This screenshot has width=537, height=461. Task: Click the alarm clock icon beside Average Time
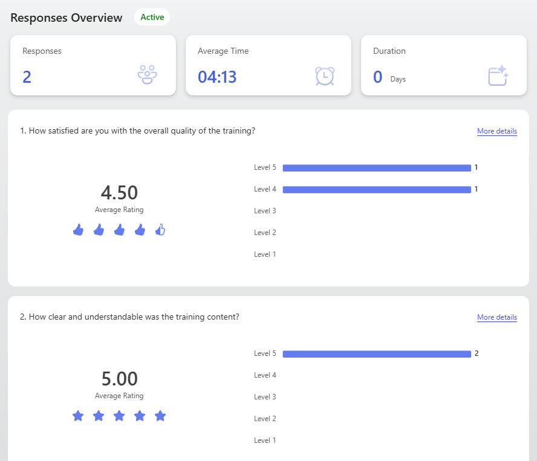pos(324,76)
